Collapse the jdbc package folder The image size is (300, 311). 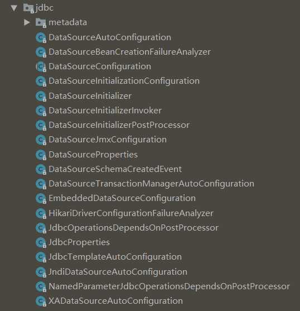click(14, 8)
